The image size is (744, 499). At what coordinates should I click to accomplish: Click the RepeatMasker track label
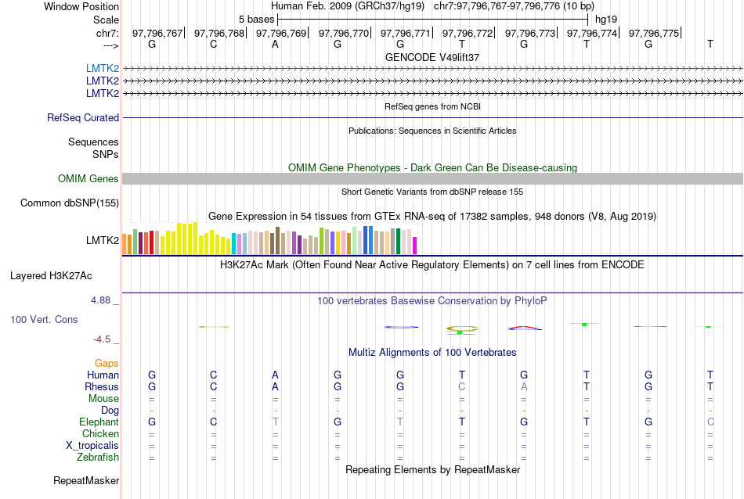[x=86, y=480]
